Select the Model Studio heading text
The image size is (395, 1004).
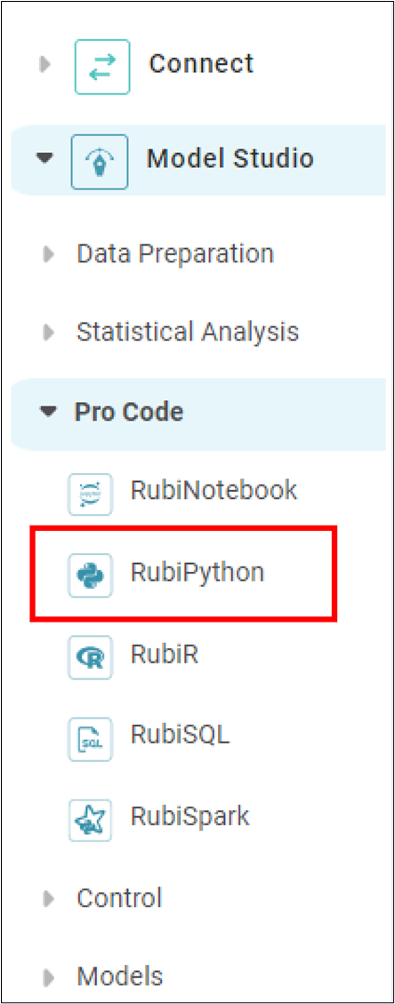click(x=230, y=158)
